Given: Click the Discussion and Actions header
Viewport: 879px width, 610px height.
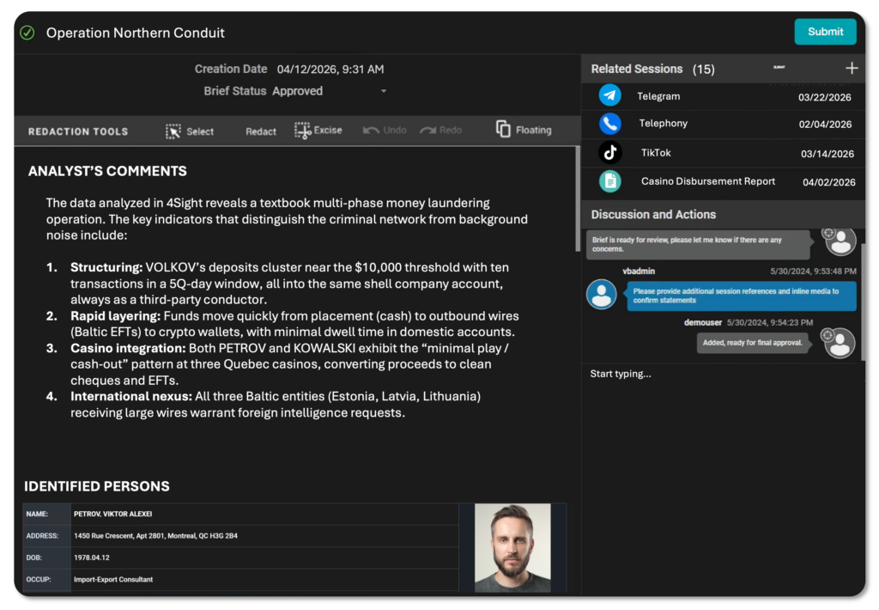Looking at the screenshot, I should pyautogui.click(x=653, y=215).
